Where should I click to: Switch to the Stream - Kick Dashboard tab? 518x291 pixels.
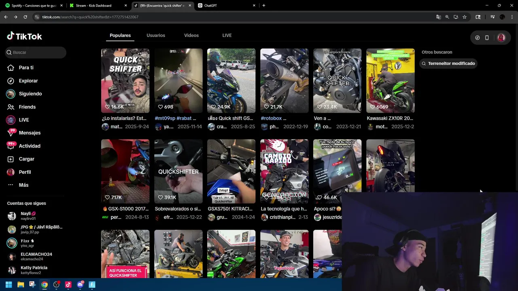pyautogui.click(x=98, y=6)
